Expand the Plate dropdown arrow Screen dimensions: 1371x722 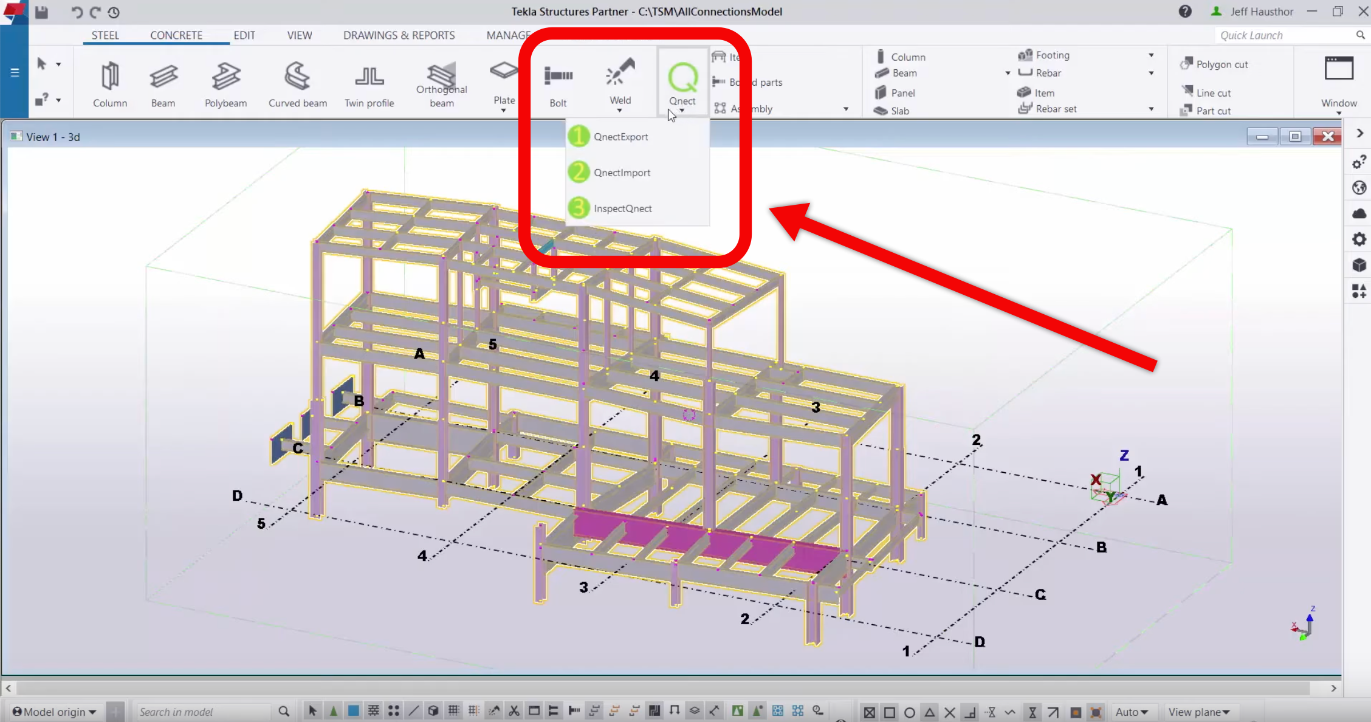(x=503, y=110)
